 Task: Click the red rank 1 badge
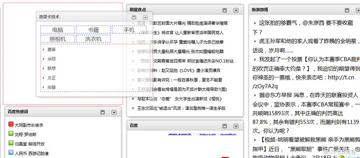(11, 124)
